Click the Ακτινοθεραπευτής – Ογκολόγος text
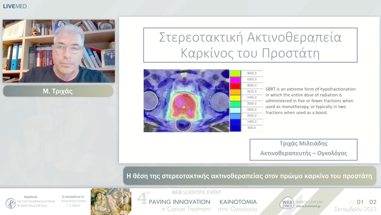This screenshot has height=215, width=381. click(x=303, y=153)
